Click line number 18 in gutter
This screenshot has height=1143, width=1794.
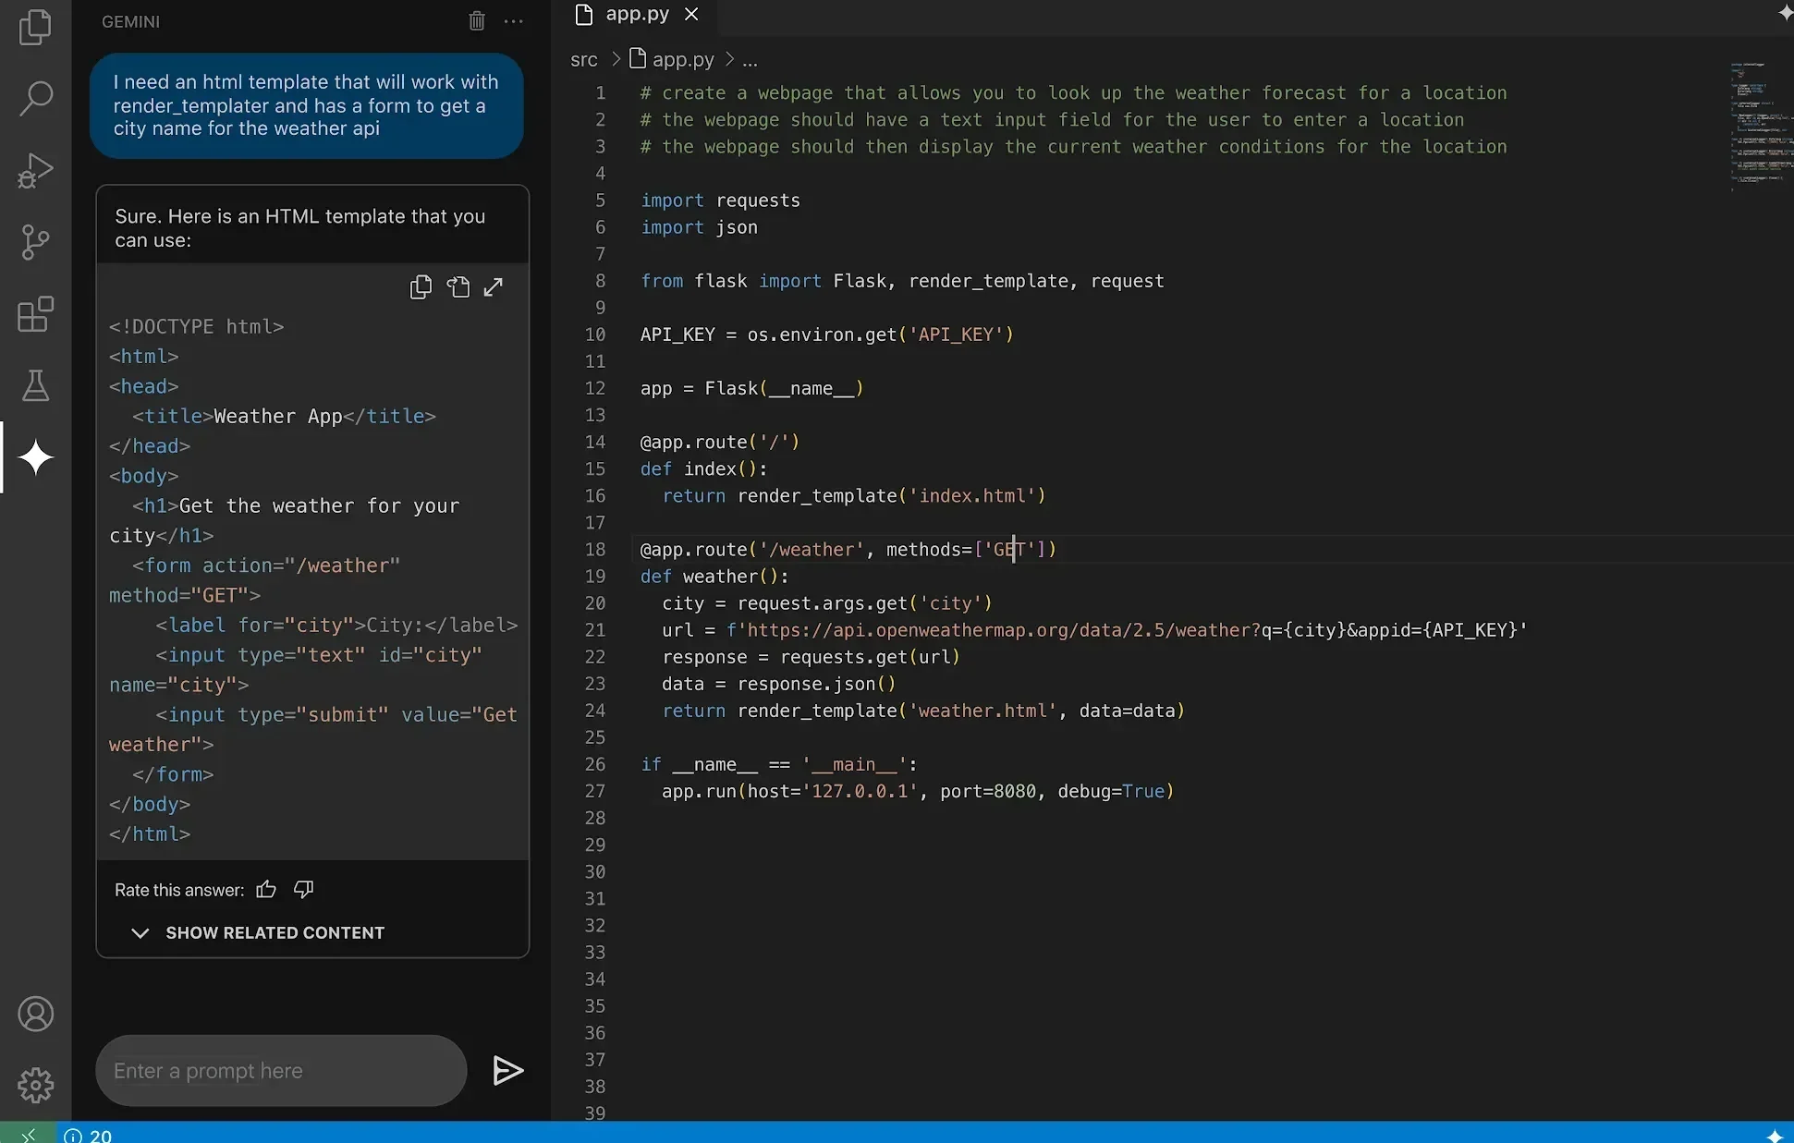coord(595,549)
